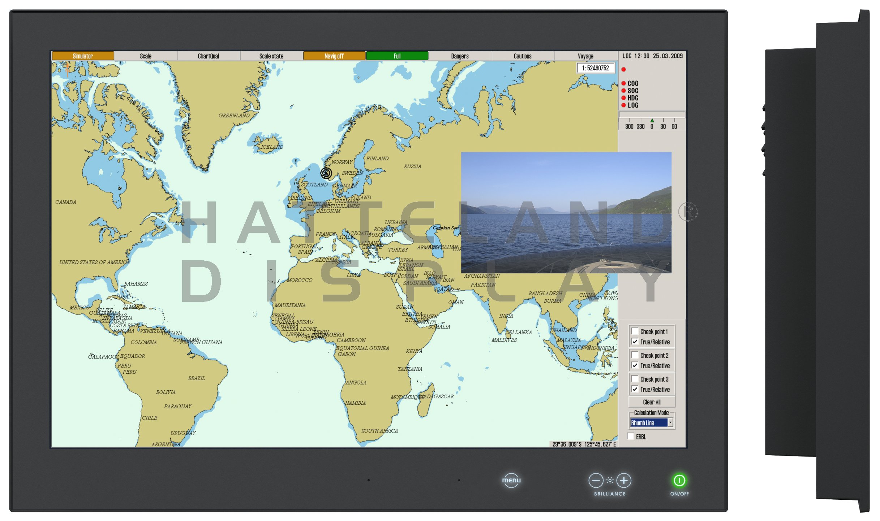Click the orange Navig off button
Image resolution: width=880 pixels, height=521 pixels.
pos(334,56)
